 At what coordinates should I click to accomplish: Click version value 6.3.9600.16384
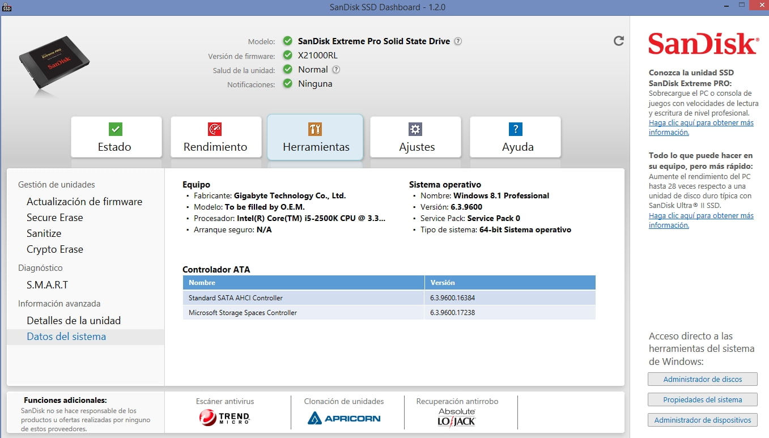tap(453, 297)
